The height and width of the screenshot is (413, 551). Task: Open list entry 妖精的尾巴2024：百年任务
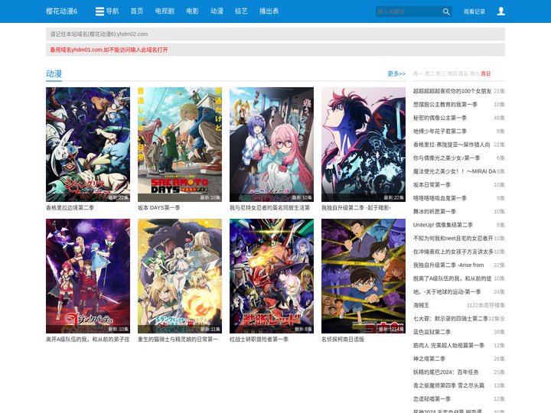(x=445, y=372)
